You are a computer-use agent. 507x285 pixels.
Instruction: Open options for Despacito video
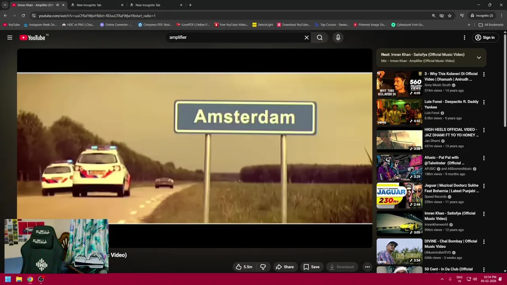[x=484, y=102]
